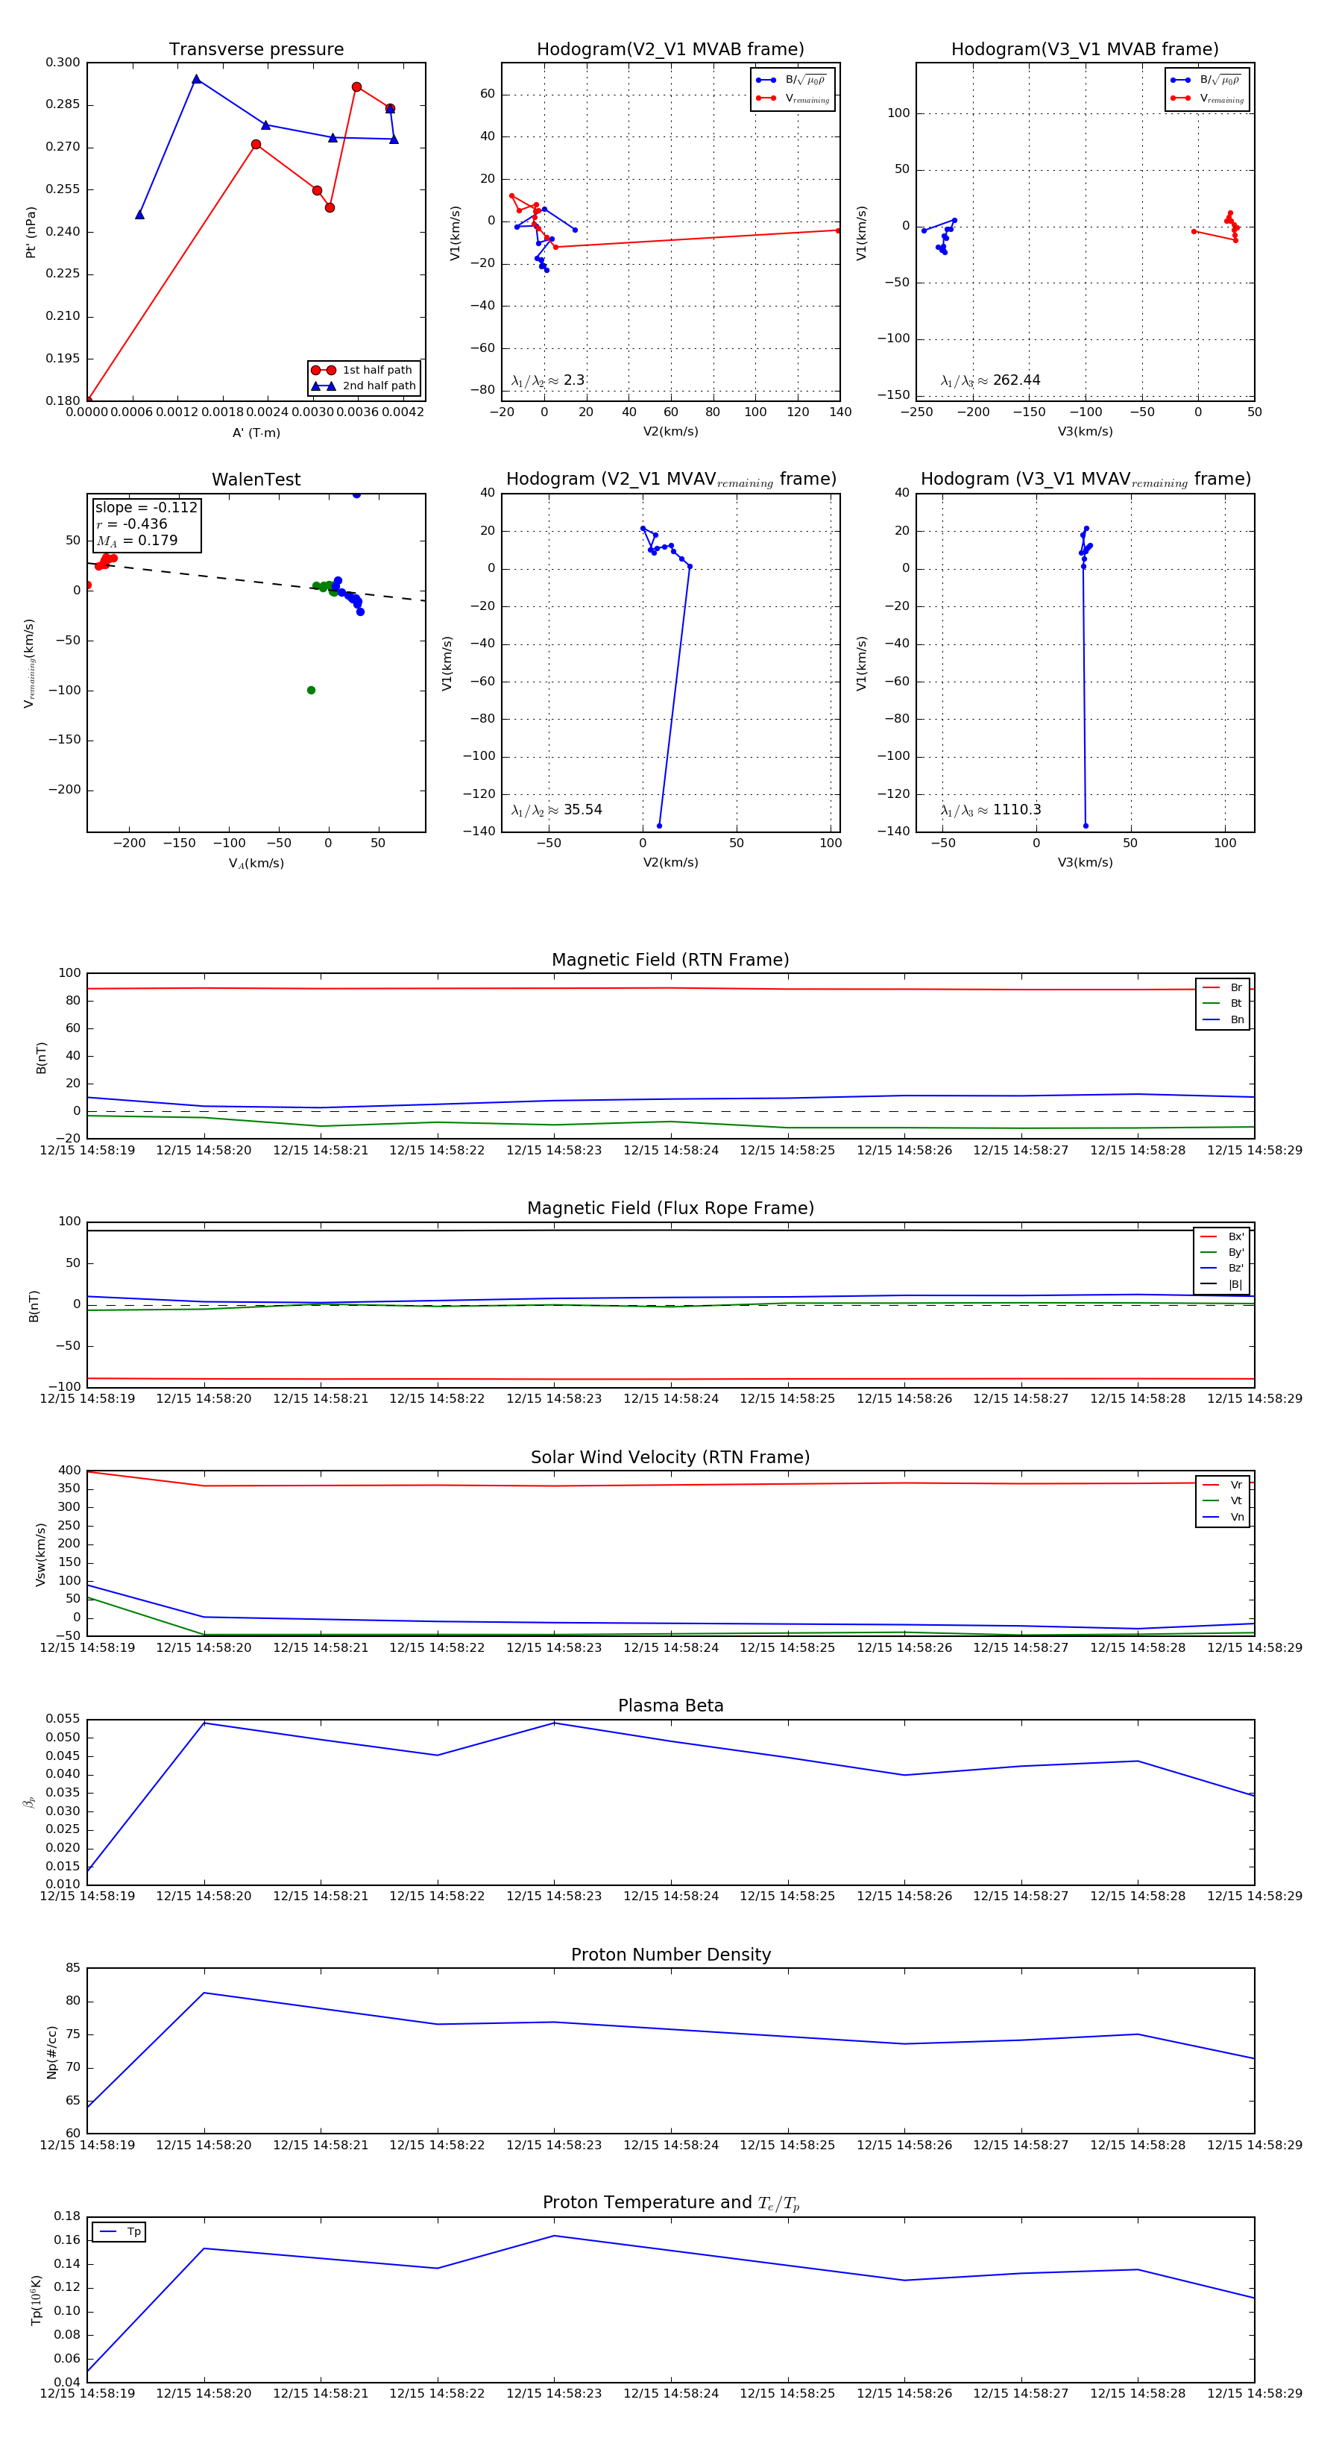
Task: Click the 'Hodogram(V3_V1 MVAB frame)' title
Action: tap(1085, 50)
